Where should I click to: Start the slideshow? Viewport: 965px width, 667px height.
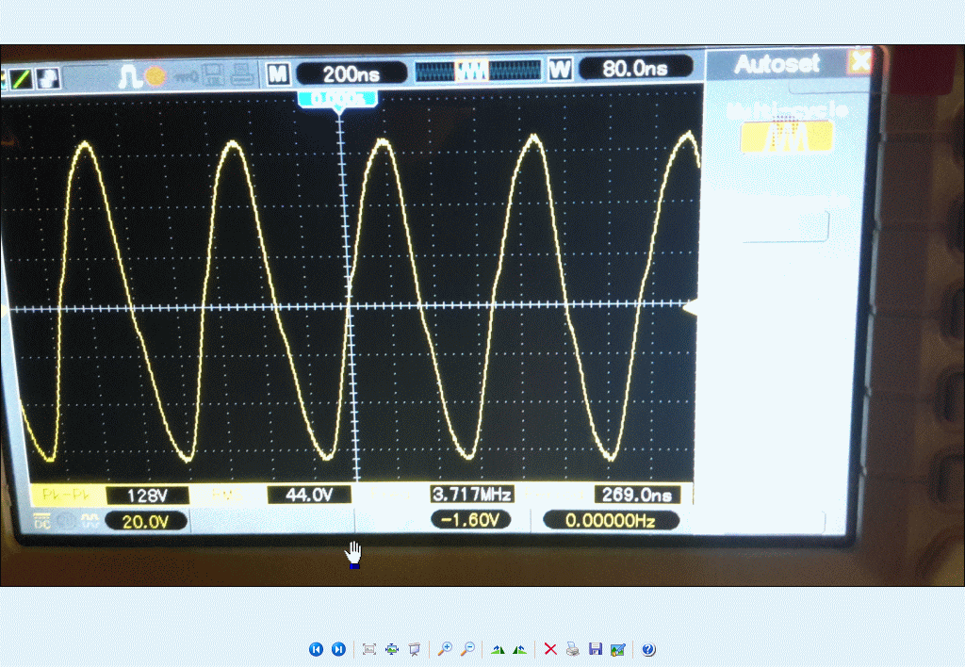tap(414, 649)
